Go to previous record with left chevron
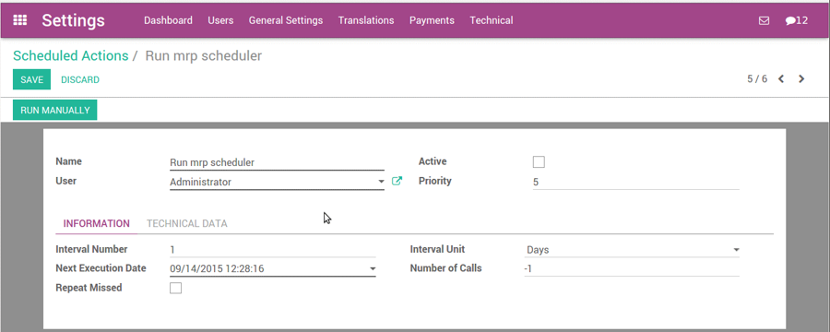 click(x=781, y=79)
